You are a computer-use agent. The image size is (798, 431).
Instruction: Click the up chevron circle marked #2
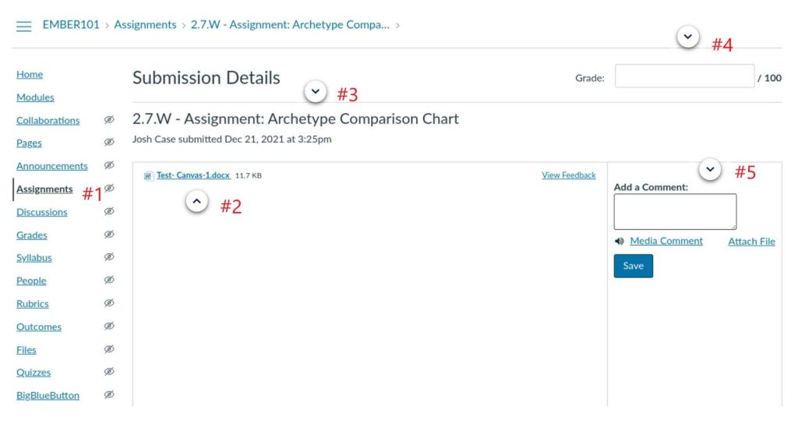197,202
